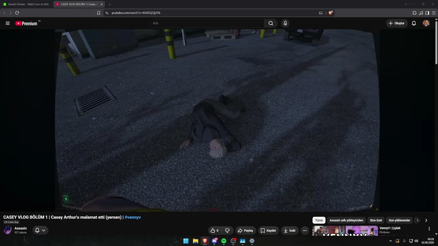
Task: Start voice search with the microphone
Action: (285, 23)
